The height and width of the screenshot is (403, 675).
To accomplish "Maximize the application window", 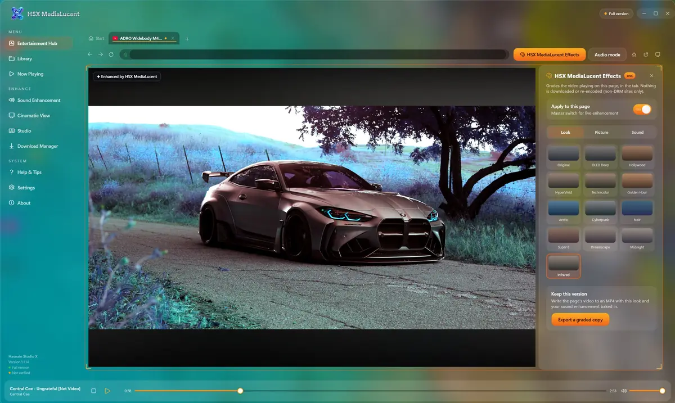I will click(655, 13).
